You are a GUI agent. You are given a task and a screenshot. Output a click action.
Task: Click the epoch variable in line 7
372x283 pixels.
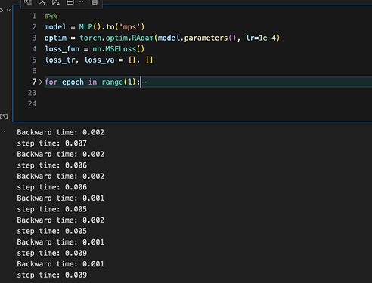73,82
